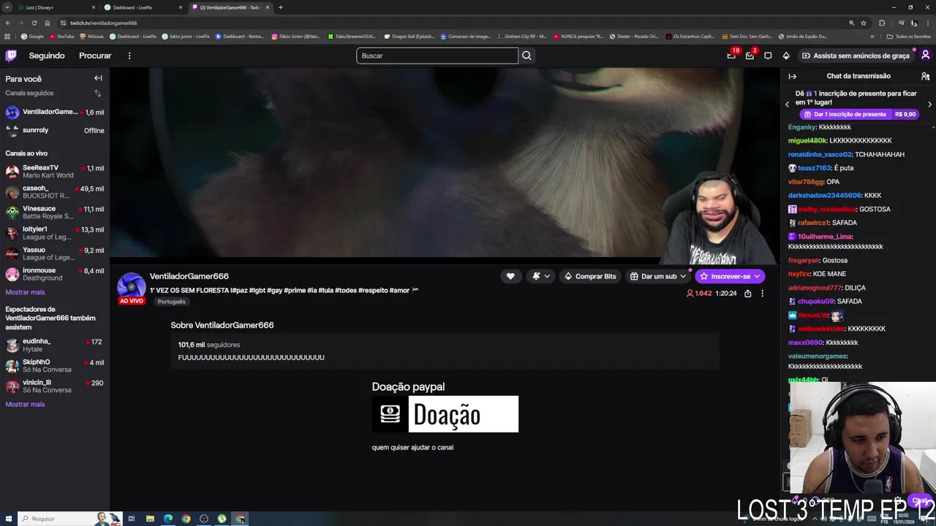The image size is (936, 526).
Task: Open tab search dropdown in Chrome
Action: click(x=7, y=7)
